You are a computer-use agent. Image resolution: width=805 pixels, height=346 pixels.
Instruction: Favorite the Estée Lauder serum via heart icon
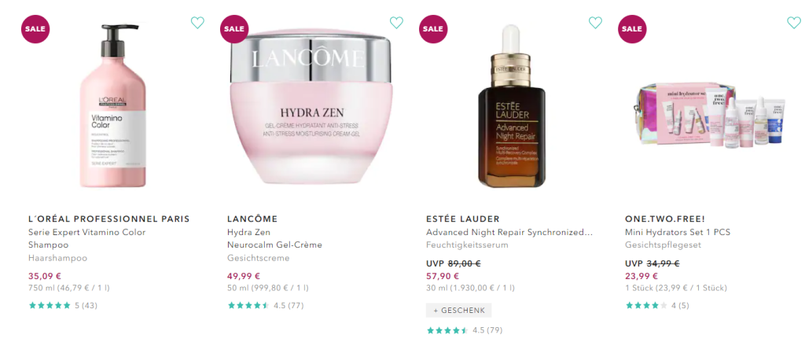pyautogui.click(x=595, y=23)
